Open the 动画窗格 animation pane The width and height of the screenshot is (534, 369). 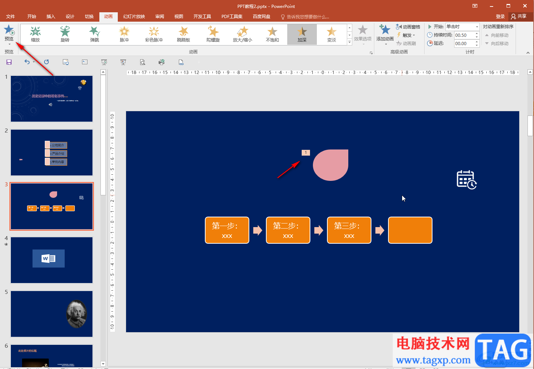pyautogui.click(x=408, y=27)
